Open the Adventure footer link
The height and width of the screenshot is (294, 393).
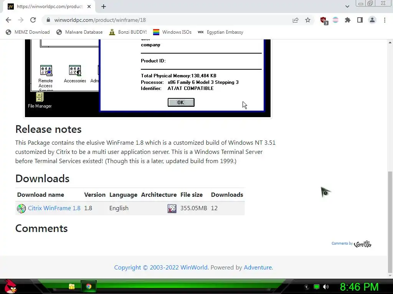pos(258,268)
